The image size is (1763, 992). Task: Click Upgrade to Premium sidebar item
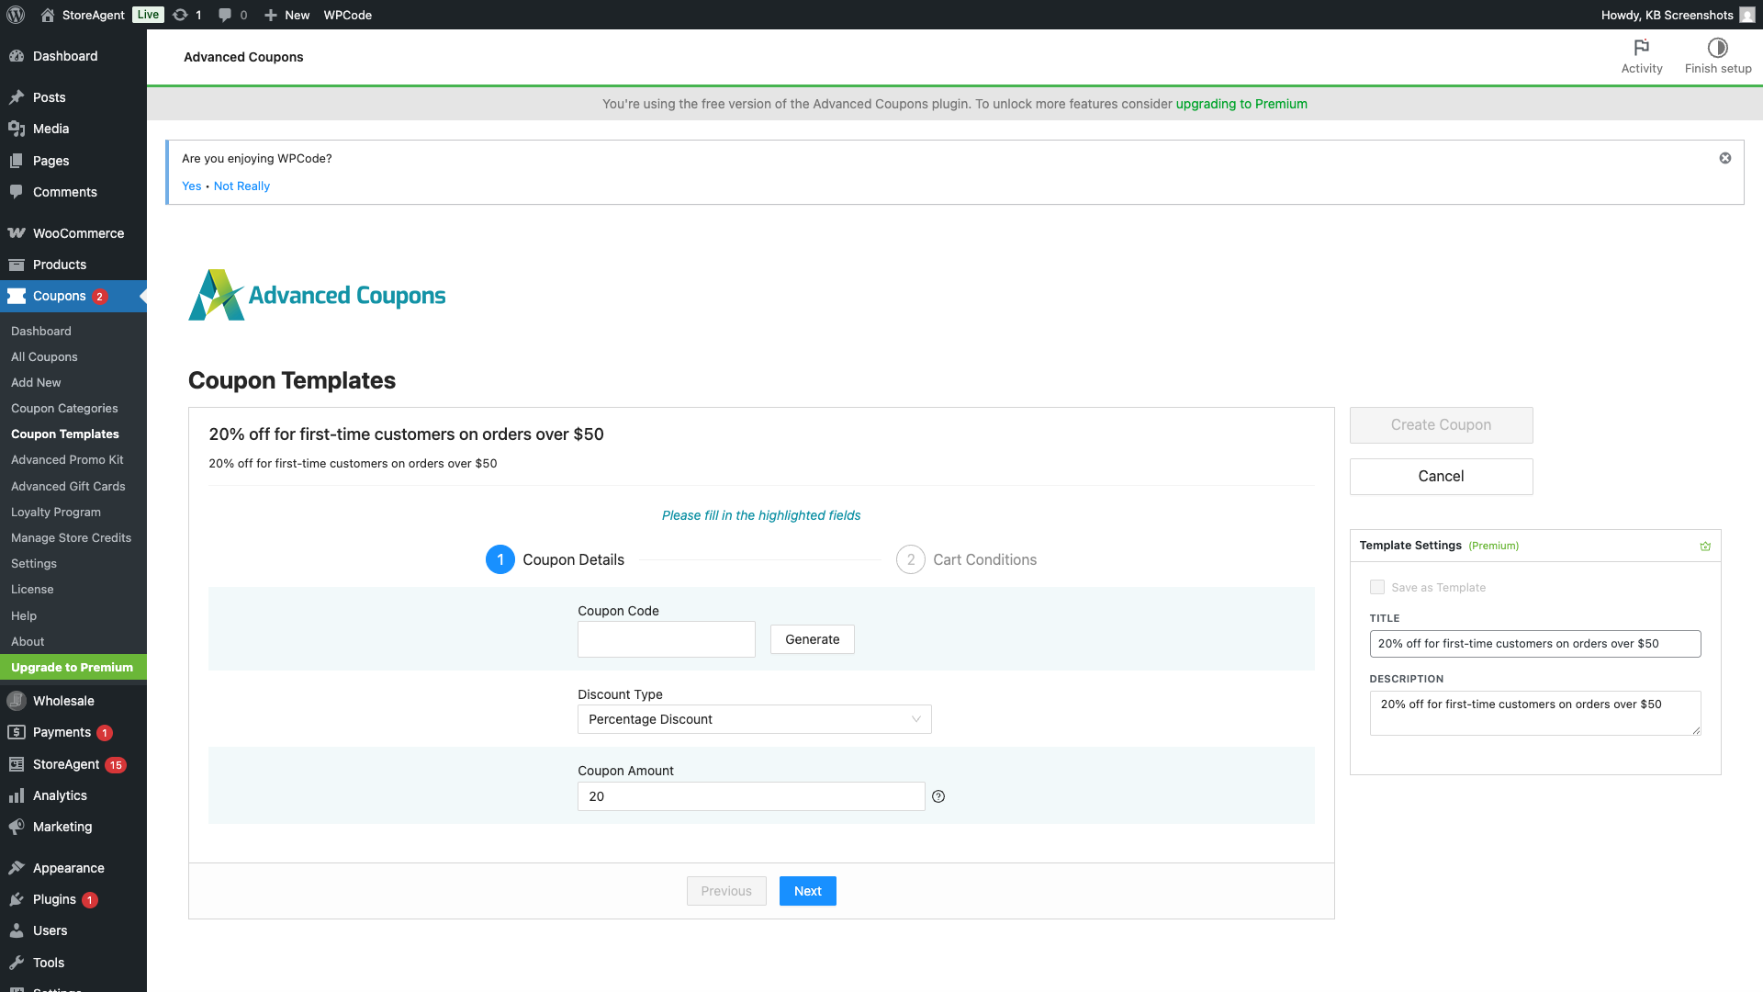[73, 668]
